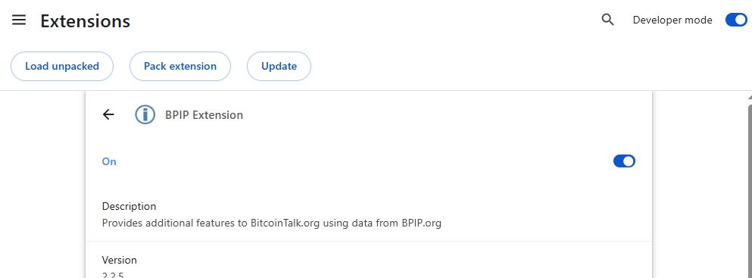This screenshot has width=752, height=278.
Task: Click the search extensions magnifier icon
Action: point(607,20)
